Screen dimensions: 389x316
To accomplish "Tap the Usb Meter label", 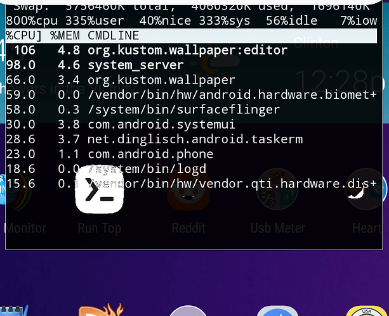I will [277, 229].
